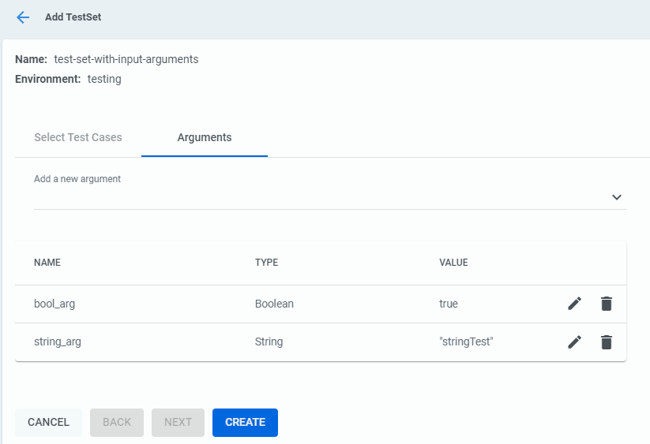Image resolution: width=650 pixels, height=444 pixels.
Task: Click the back arrow beside Add TestSet
Action: [x=23, y=17]
